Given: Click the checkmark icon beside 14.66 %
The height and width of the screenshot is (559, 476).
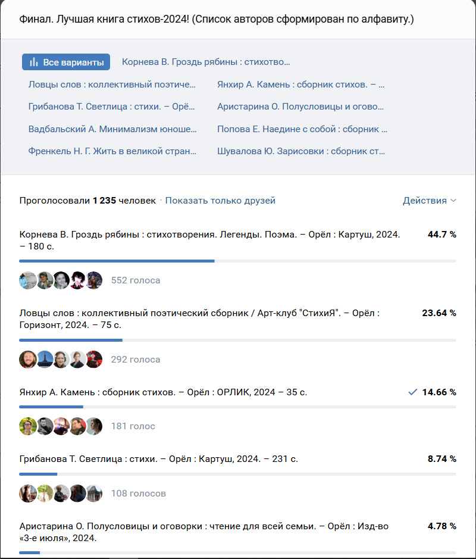Looking at the screenshot, I should click(x=412, y=392).
